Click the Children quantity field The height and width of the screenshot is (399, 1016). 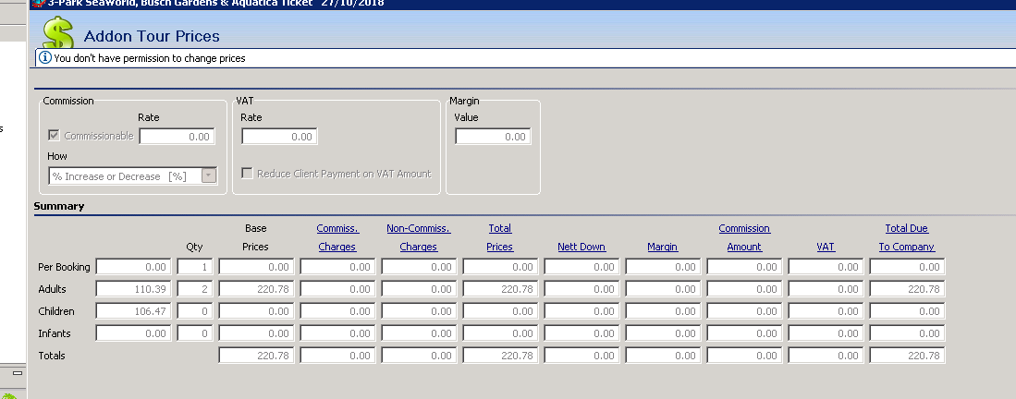(x=195, y=311)
